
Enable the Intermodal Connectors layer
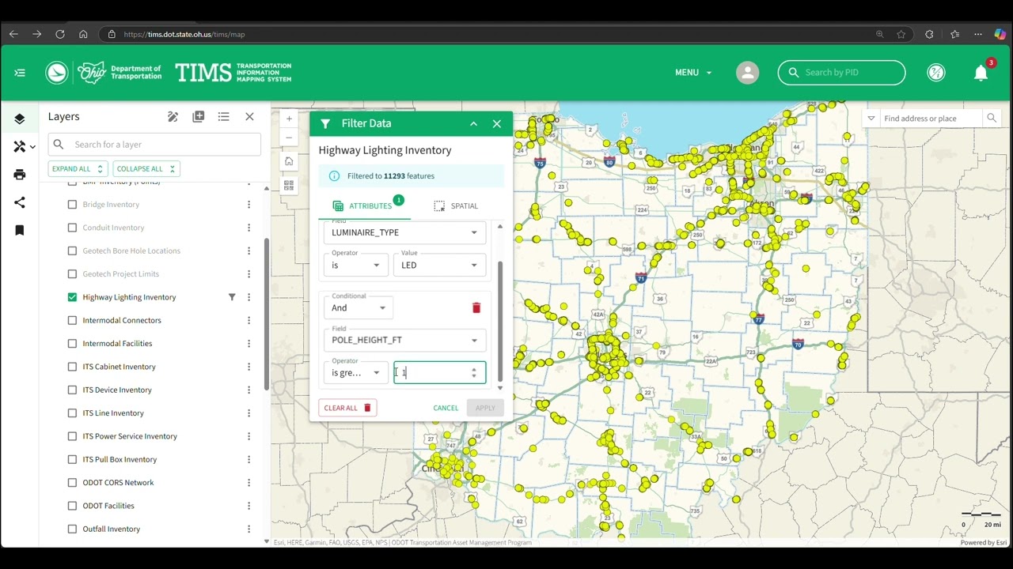pyautogui.click(x=72, y=320)
